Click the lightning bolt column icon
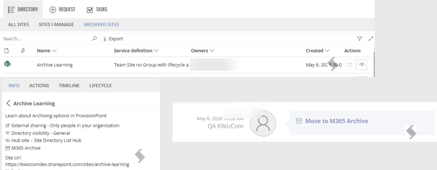 23,50
